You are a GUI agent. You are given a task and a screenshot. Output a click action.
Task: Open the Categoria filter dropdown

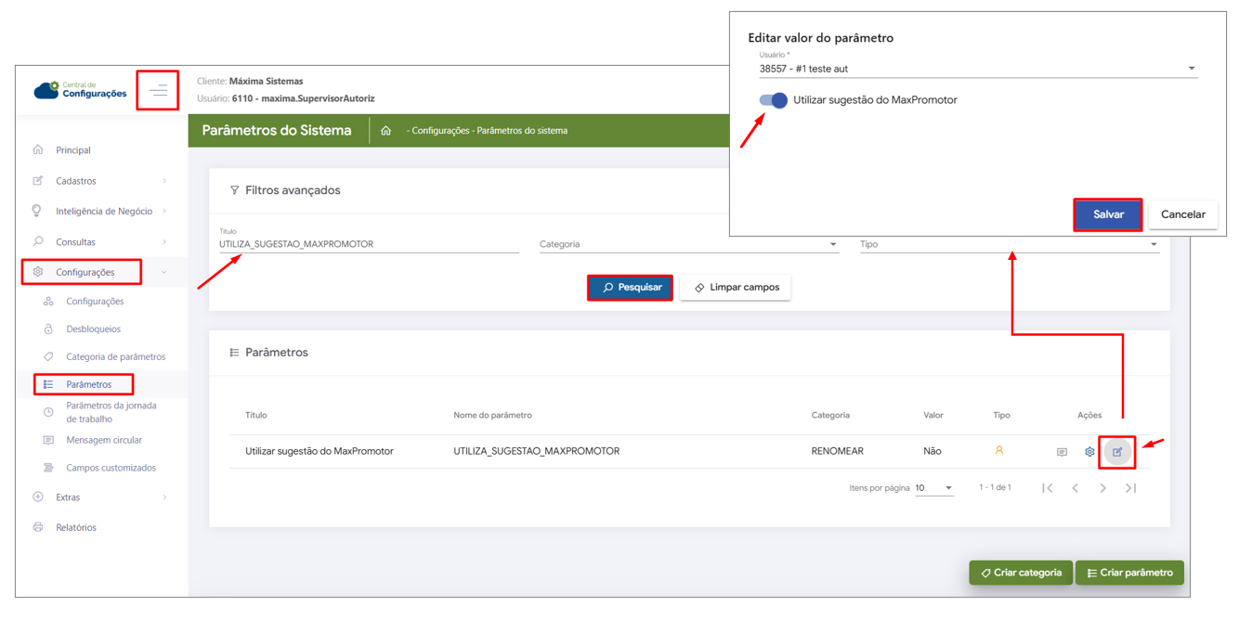click(687, 245)
